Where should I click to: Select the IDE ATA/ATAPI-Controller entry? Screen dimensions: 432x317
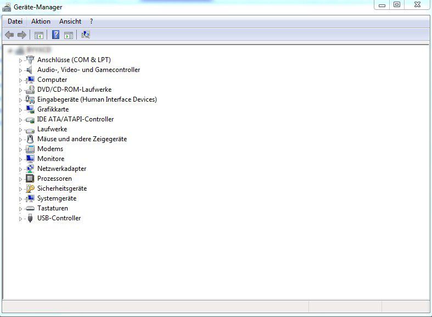click(75, 119)
